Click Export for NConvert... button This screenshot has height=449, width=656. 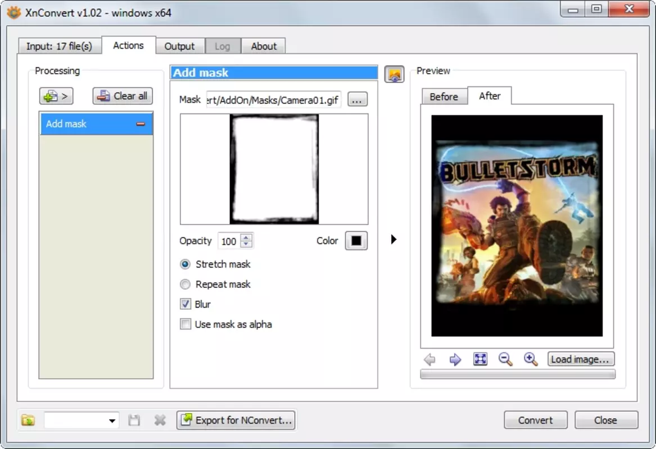(x=237, y=420)
